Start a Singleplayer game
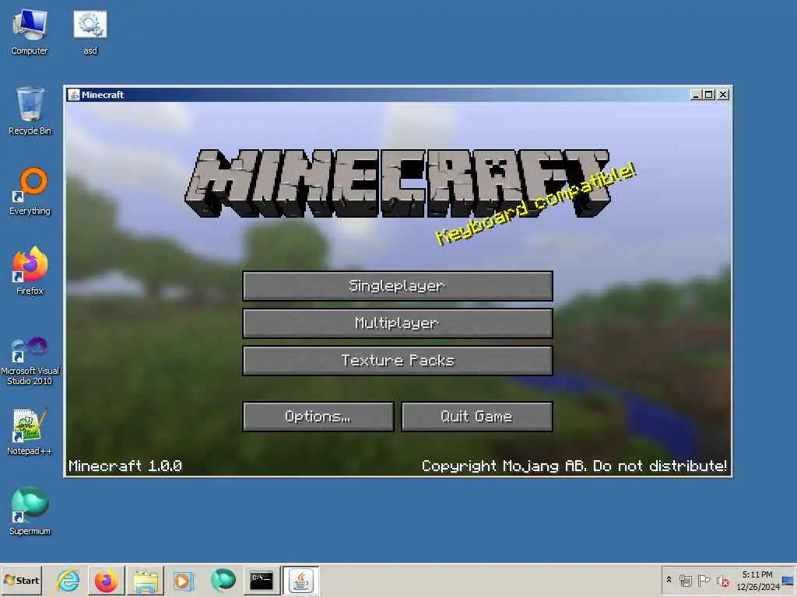This screenshot has height=597, width=797. click(x=398, y=286)
